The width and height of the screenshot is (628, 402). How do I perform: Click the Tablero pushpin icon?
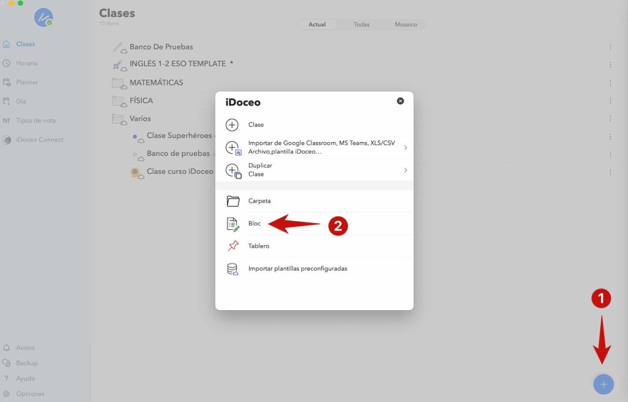pyautogui.click(x=233, y=246)
